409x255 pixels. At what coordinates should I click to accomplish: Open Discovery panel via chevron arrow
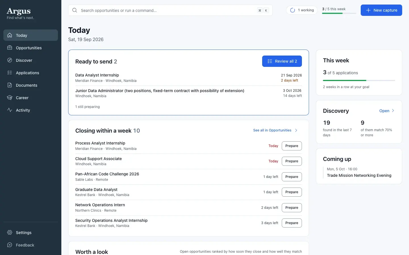393,111
